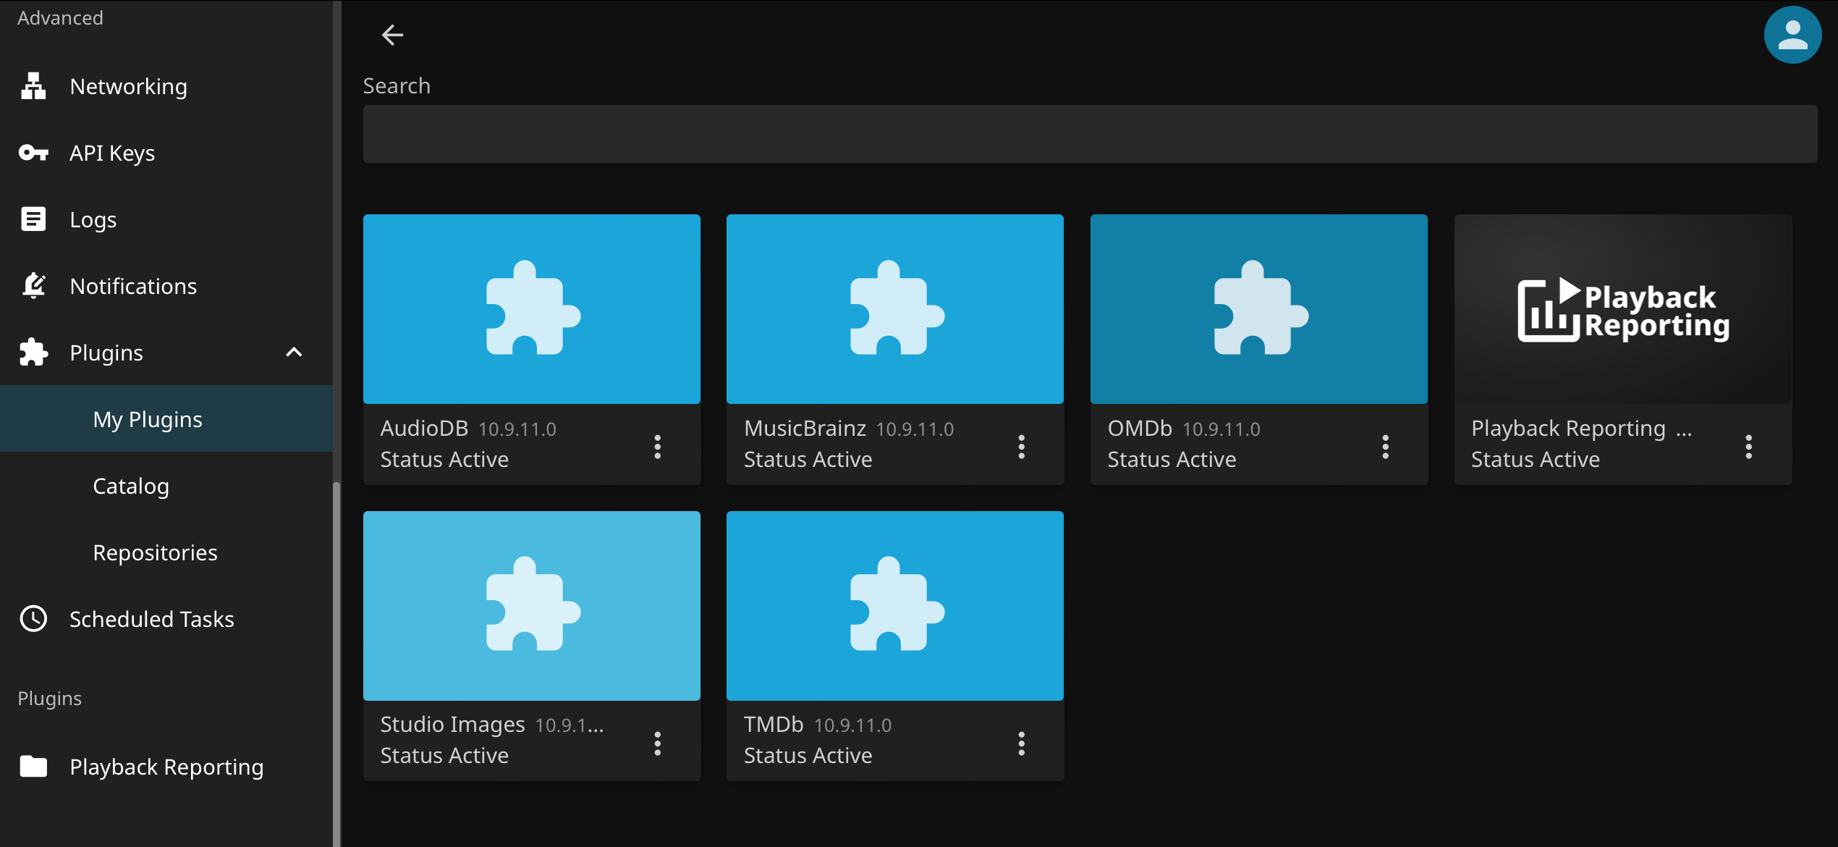
Task: Open AudioDB plugin options menu
Action: click(657, 447)
